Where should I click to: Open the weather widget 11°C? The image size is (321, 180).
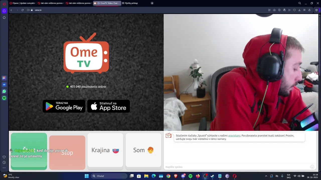[11, 176]
